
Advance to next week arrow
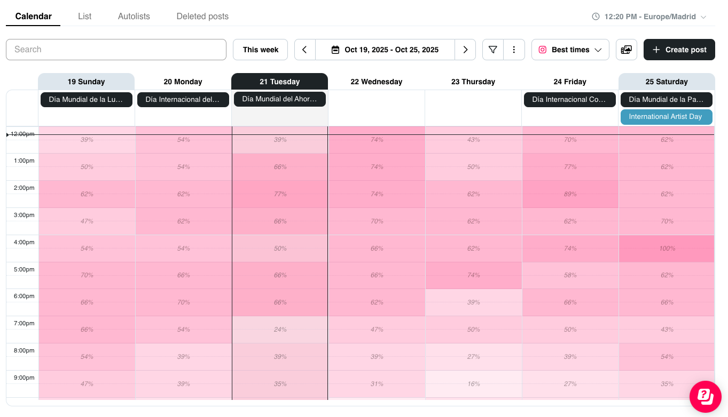[465, 50]
